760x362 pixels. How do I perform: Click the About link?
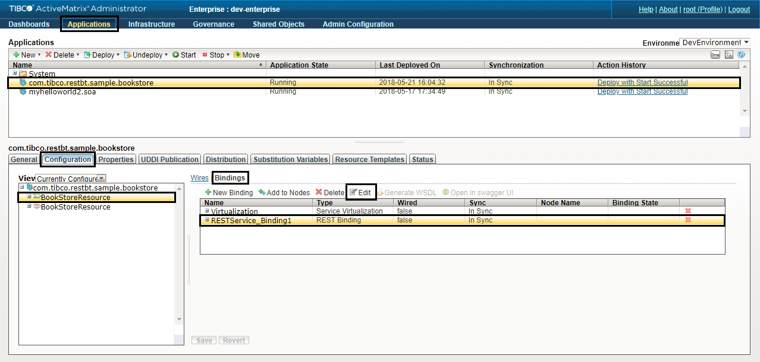coord(668,9)
